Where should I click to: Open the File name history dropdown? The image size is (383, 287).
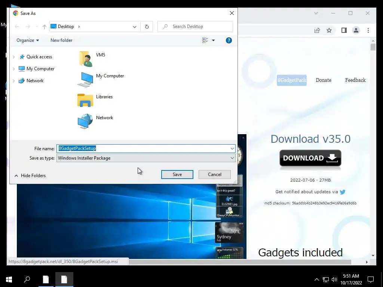tap(232, 149)
